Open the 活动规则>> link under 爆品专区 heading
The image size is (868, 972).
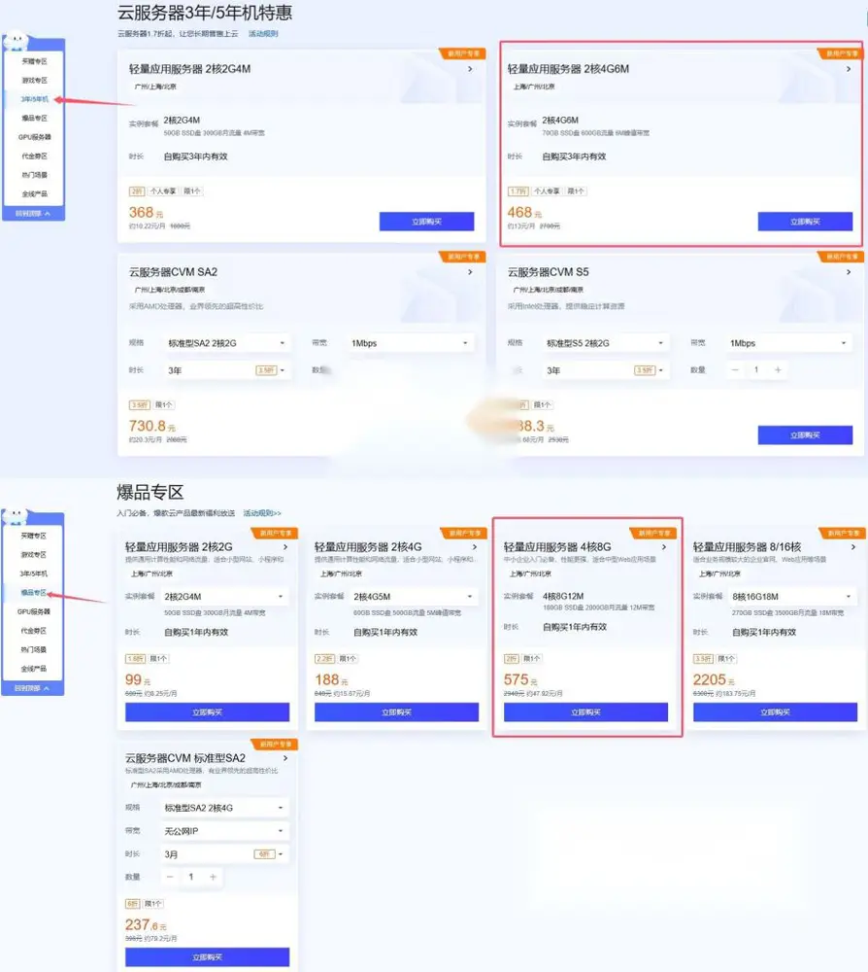pyautogui.click(x=262, y=513)
